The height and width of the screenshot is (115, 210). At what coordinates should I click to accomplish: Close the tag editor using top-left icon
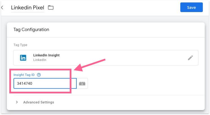click(2, 8)
